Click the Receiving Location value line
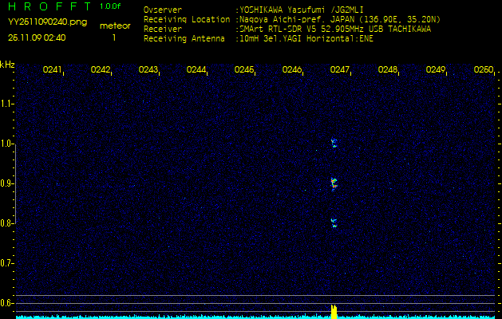 tap(338, 20)
